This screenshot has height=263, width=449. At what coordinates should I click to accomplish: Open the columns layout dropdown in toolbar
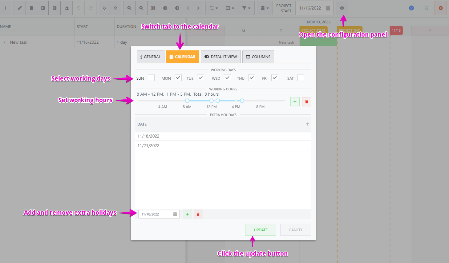tap(230, 8)
